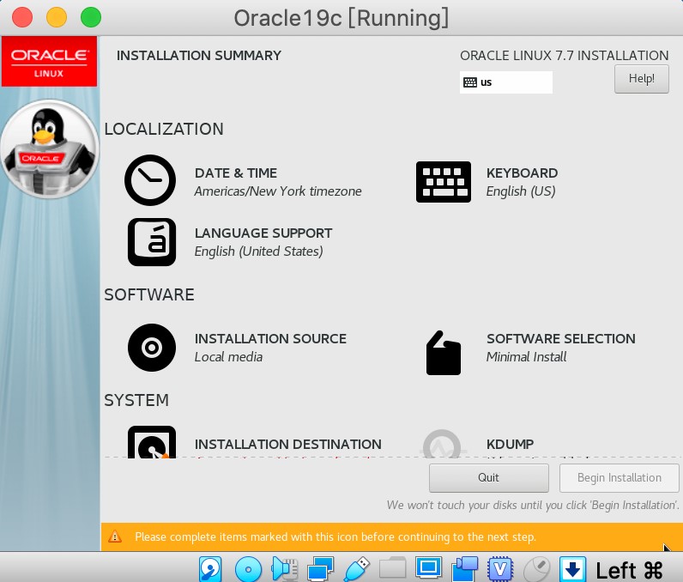Open the us keyboard layout indicator
This screenshot has width=683, height=582.
pyautogui.click(x=506, y=82)
